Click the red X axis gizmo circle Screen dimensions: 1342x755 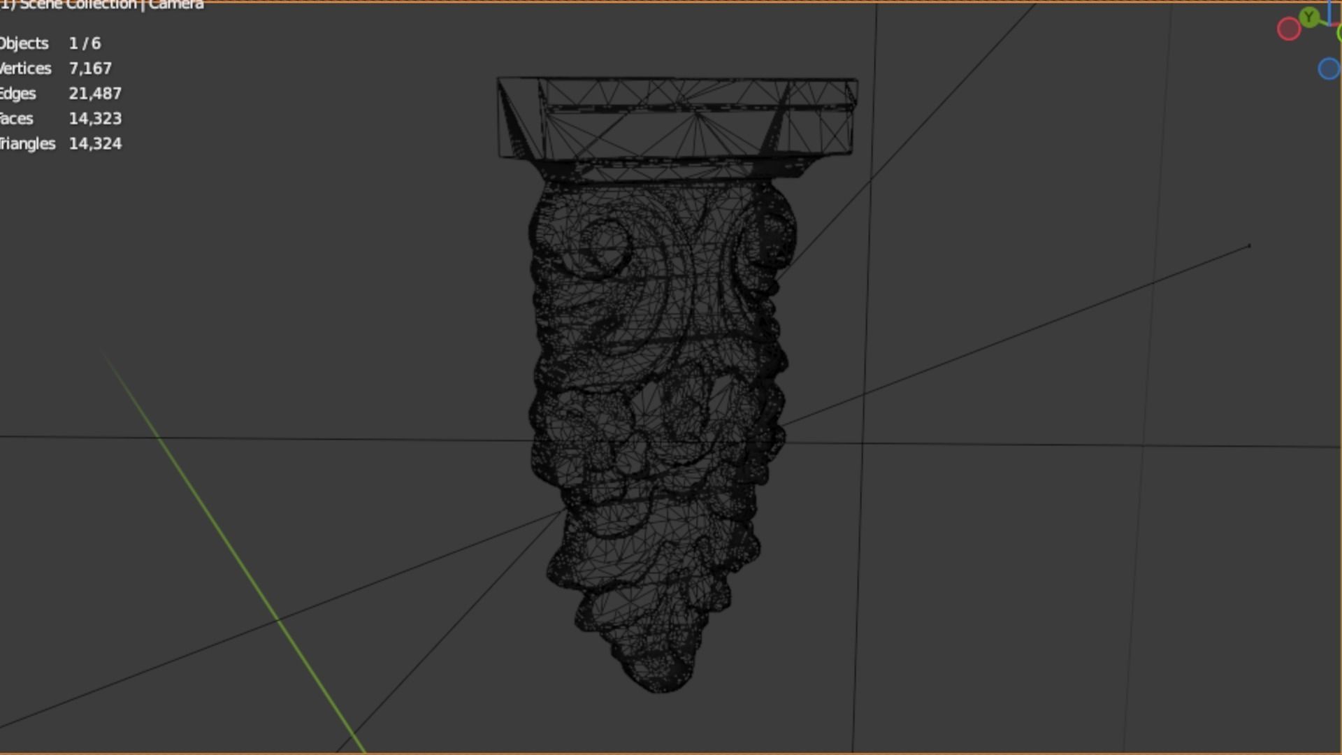point(1288,29)
